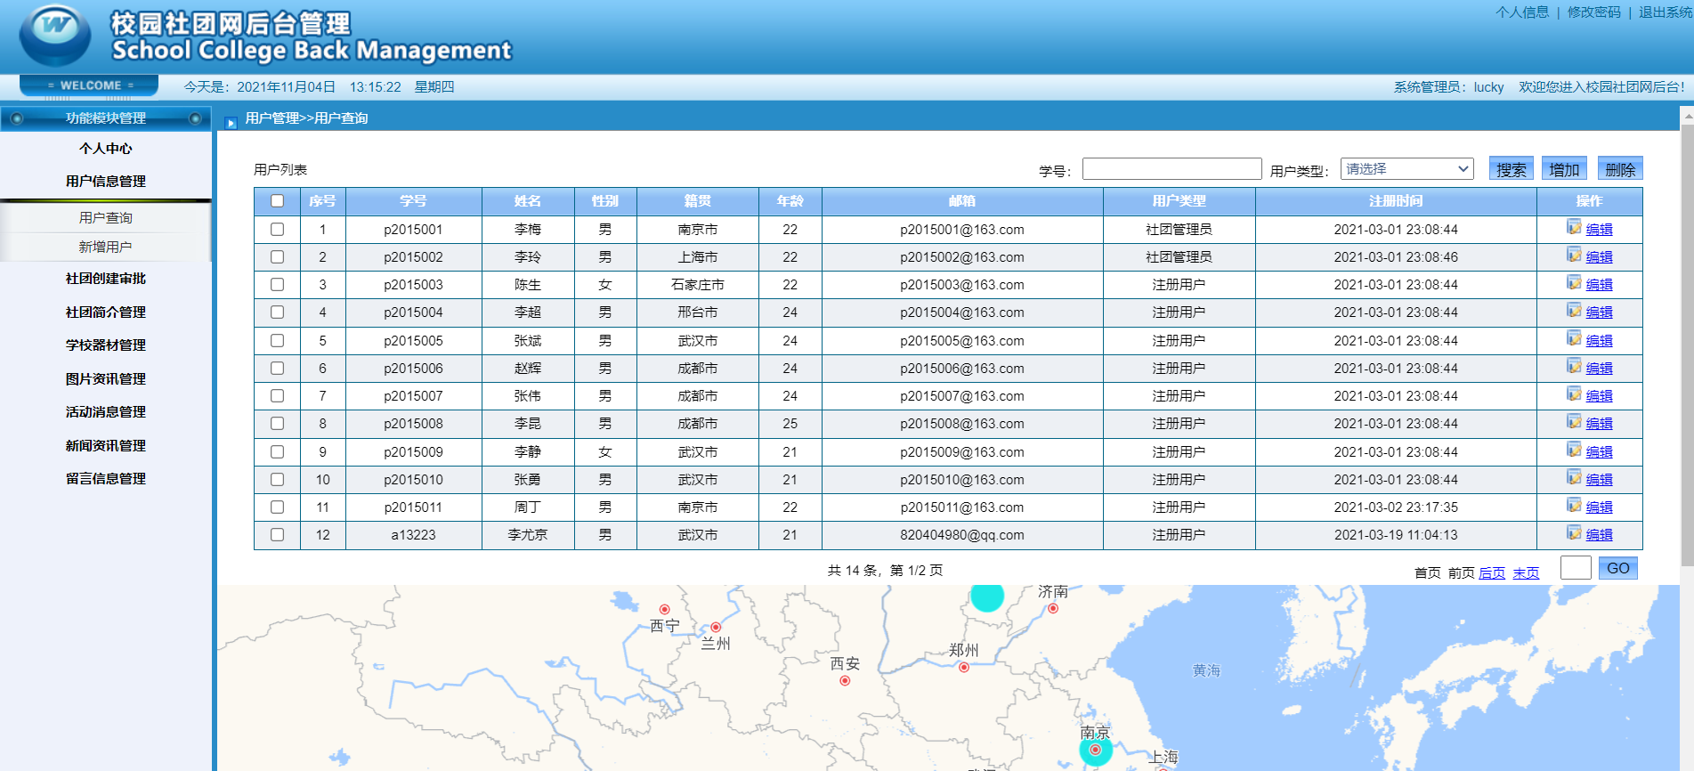Click 编辑 link for user 周丁
Viewport: 1694px width, 771px height.
point(1599,507)
